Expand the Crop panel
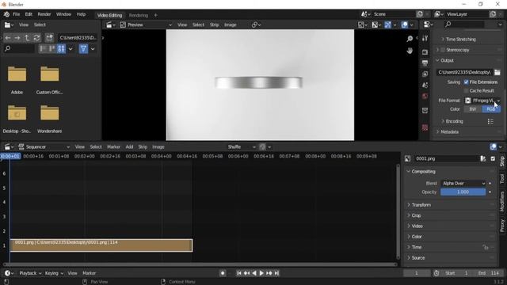Screen dimensions: 507x285 pyautogui.click(x=416, y=215)
